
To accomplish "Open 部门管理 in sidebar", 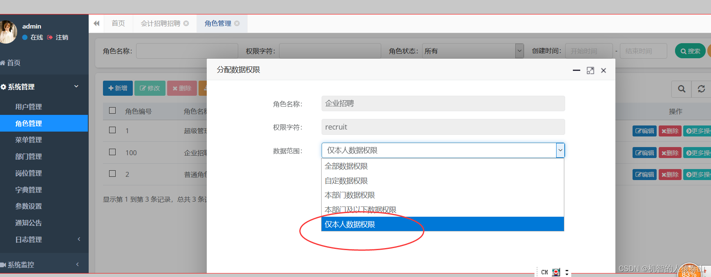I will tap(29, 156).
